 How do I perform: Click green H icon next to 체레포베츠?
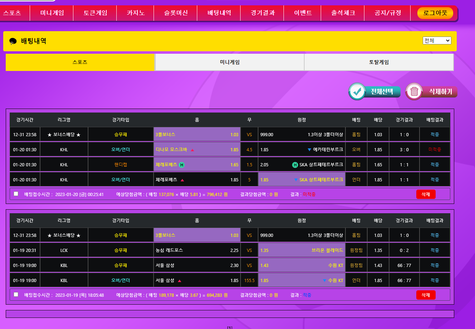182,165
